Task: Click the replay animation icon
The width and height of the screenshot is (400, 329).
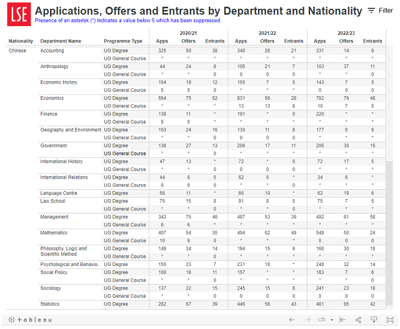Action: [322, 320]
